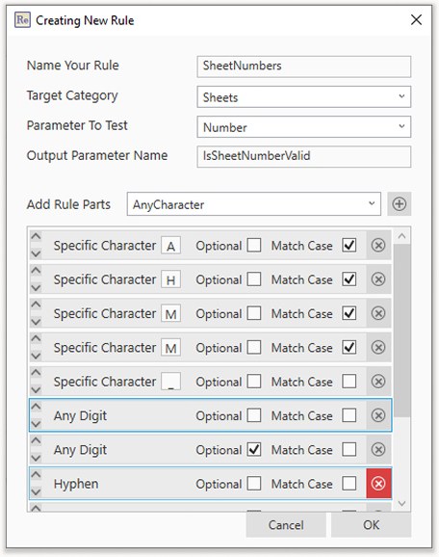Toggle Optional on second M row
439x557 pixels.
[x=254, y=347]
